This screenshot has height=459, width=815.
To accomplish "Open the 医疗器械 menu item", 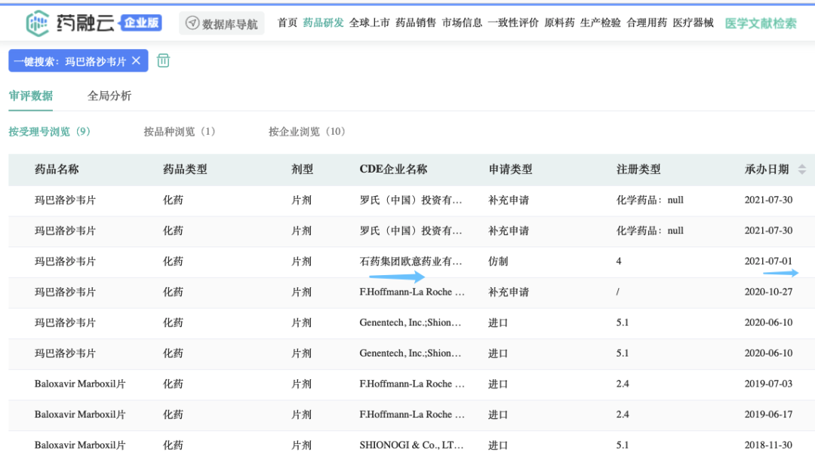I will (693, 23).
